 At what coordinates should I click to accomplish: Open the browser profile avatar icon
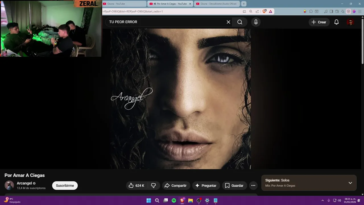point(354,11)
